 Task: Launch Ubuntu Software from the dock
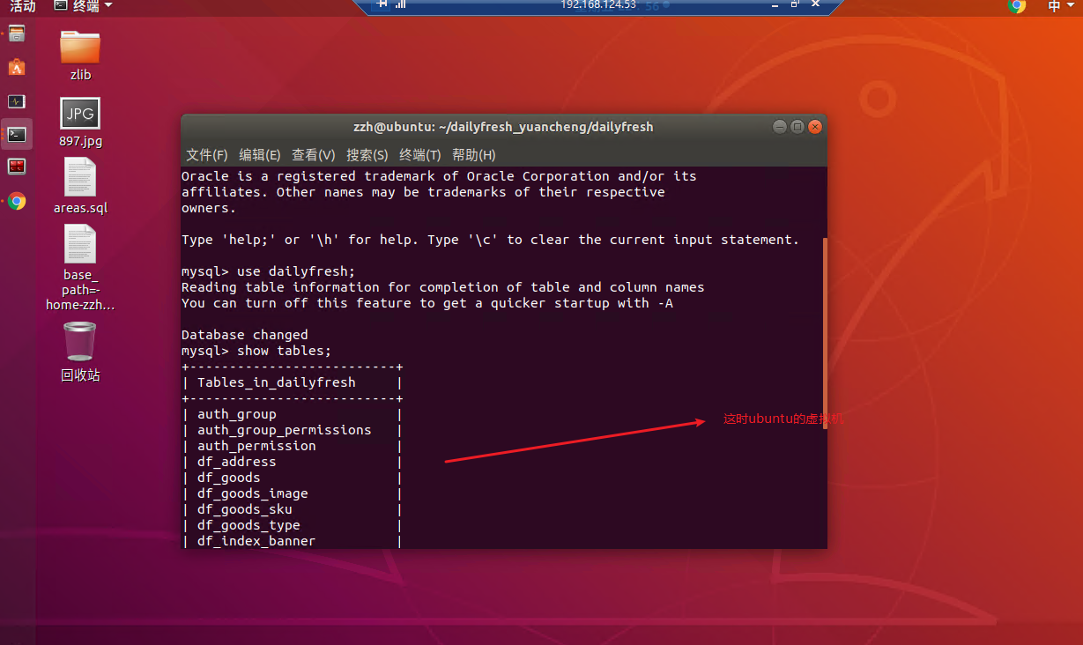click(x=17, y=68)
